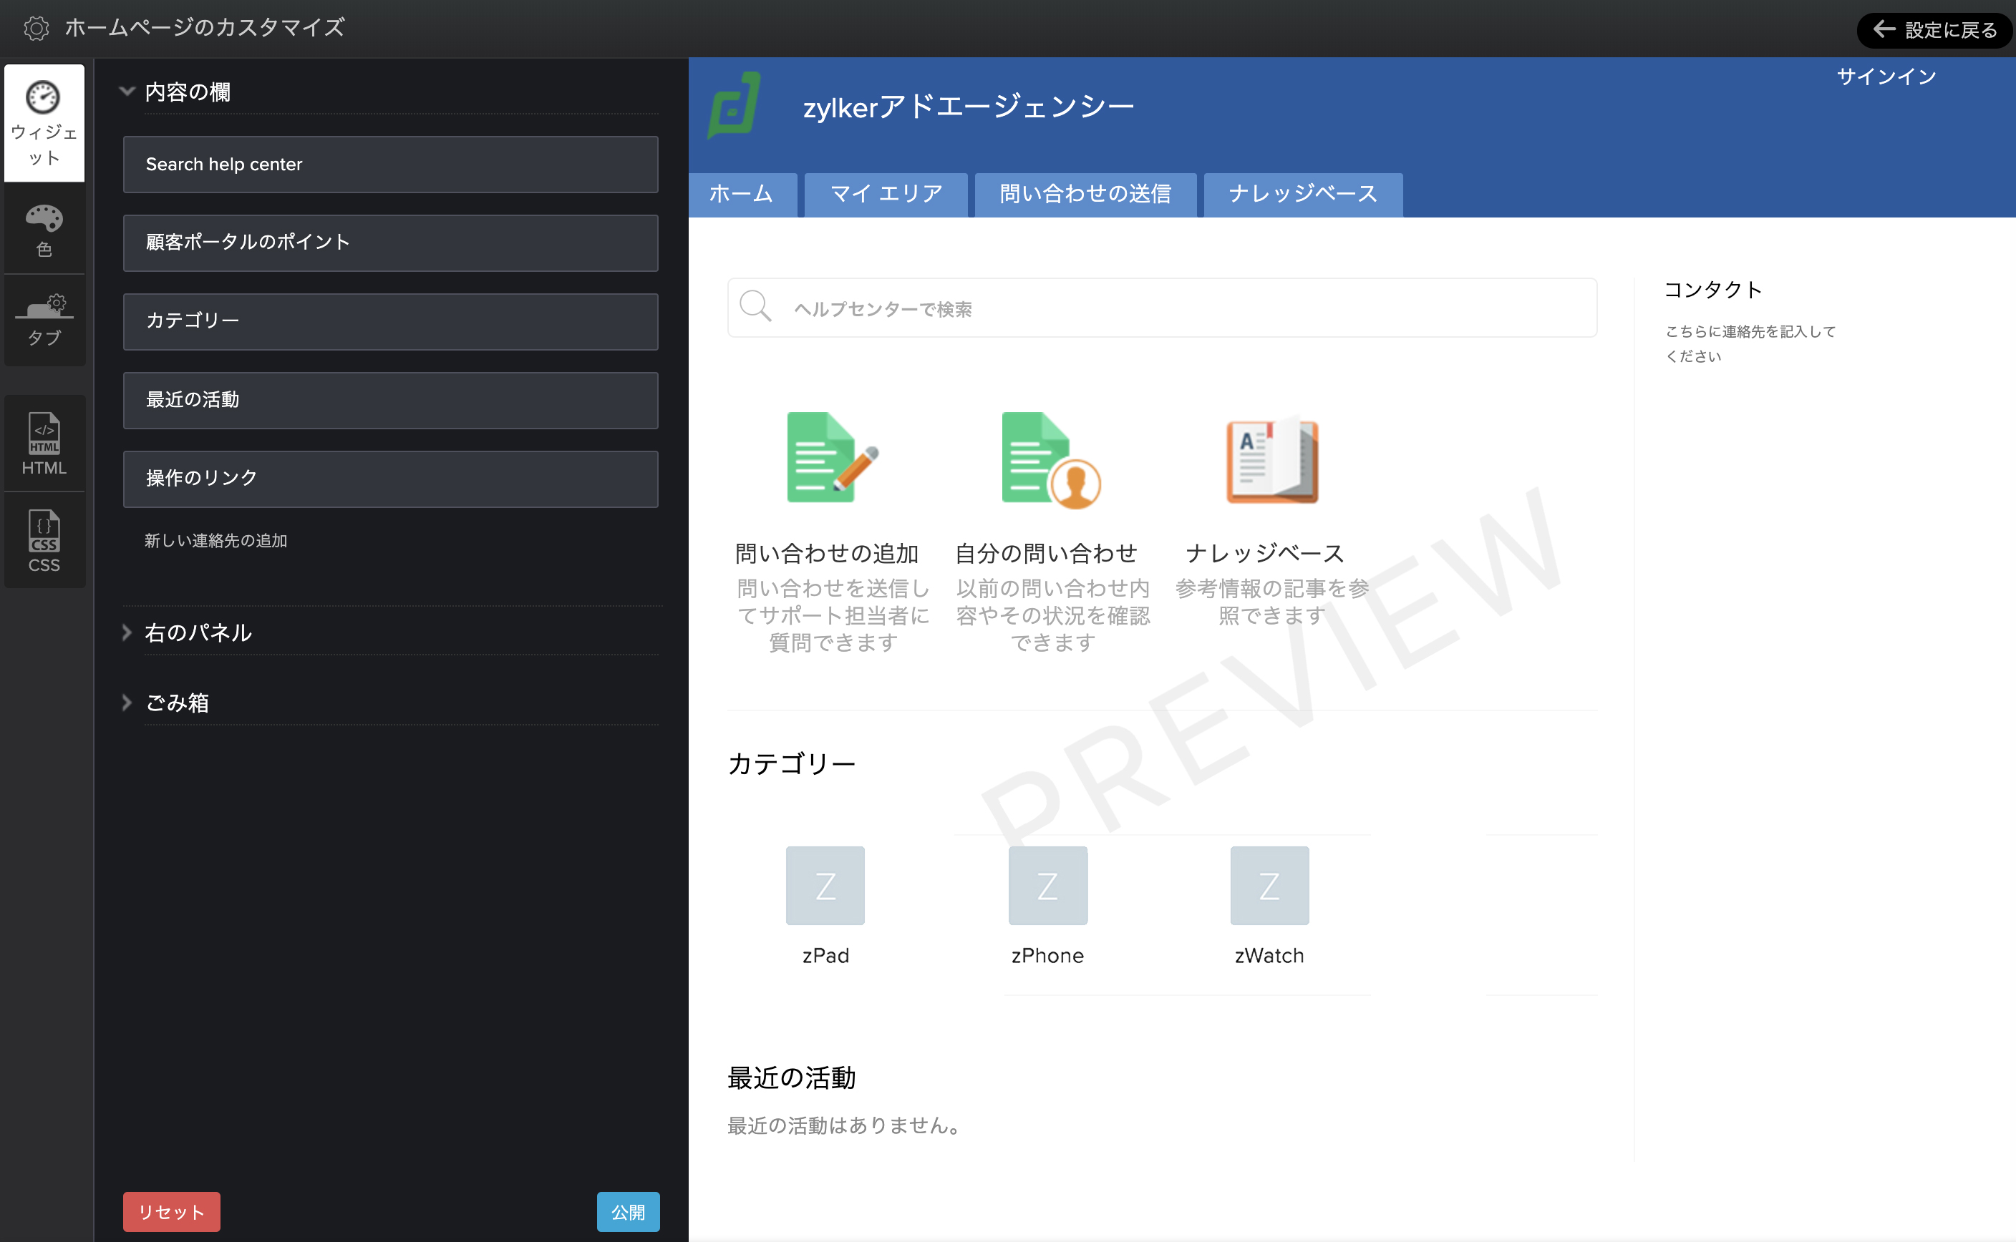Screen dimensions: 2016x1242
Task: Select the 操作のリンク widget
Action: (x=390, y=479)
